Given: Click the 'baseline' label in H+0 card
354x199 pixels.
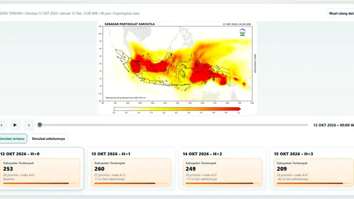Looking at the screenshot, I should [x=9, y=179].
